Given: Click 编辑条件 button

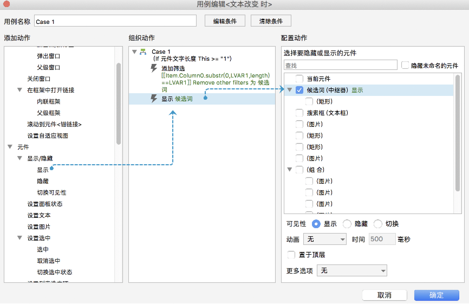Looking at the screenshot, I should (x=225, y=21).
